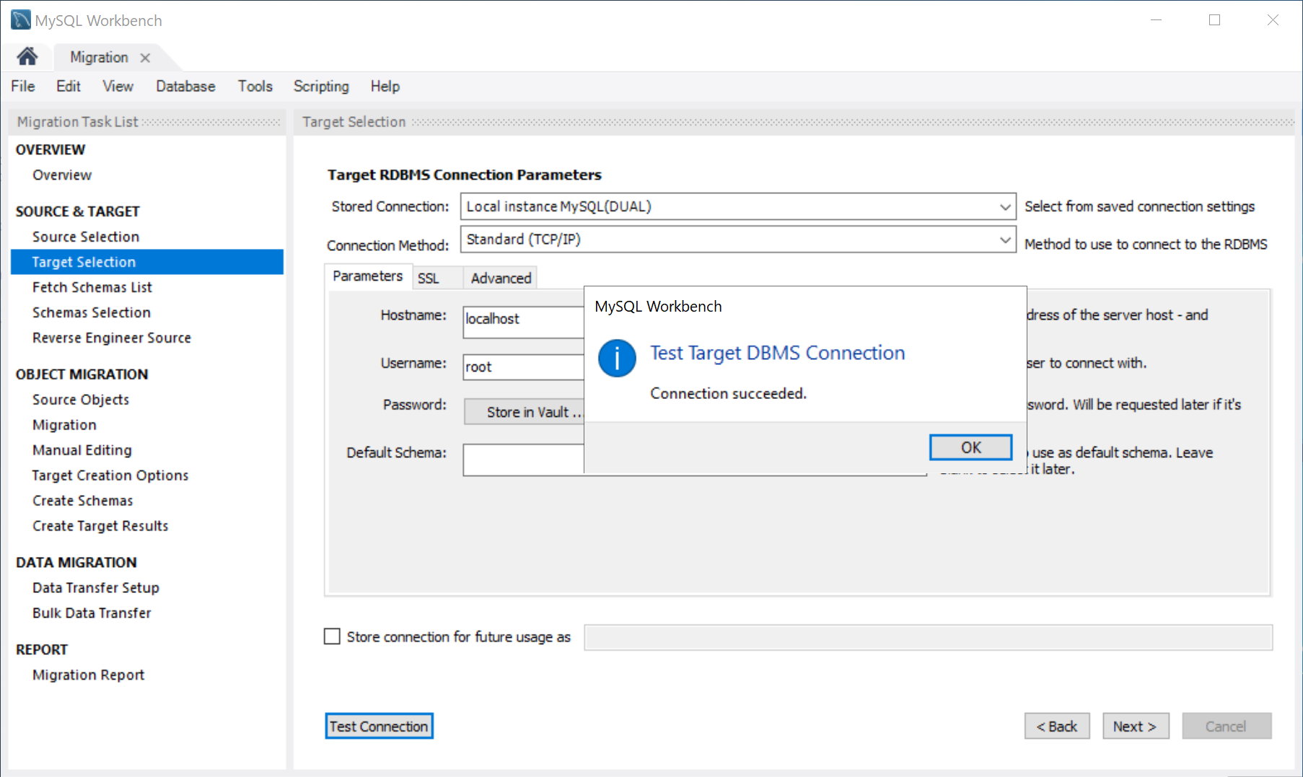Image resolution: width=1303 pixels, height=777 pixels.
Task: Maximize the MySQL Workbench window
Action: [x=1214, y=20]
